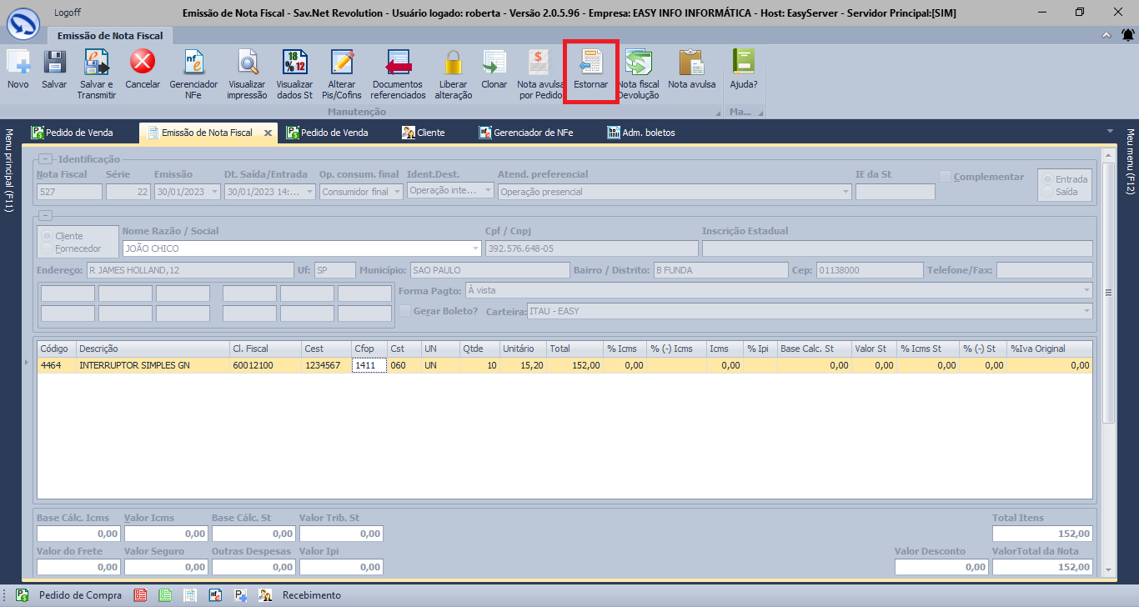Viewport: 1139px width, 607px height.
Task: Close the Emissão de Nota Fiscal document tab
Action: (x=268, y=133)
